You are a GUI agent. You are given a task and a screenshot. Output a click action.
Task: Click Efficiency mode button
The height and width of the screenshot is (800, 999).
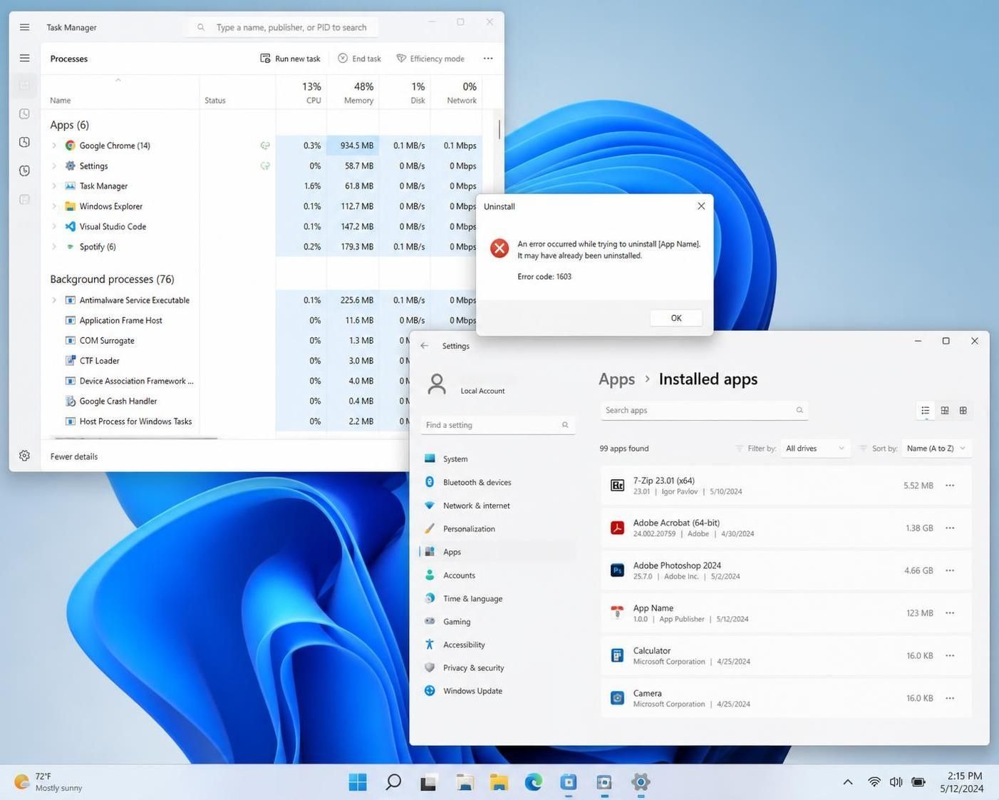[x=430, y=58]
